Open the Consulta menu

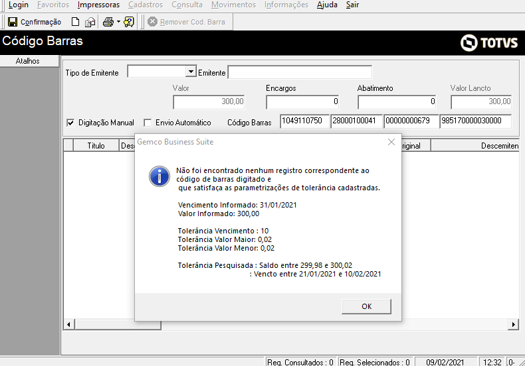pyautogui.click(x=187, y=5)
